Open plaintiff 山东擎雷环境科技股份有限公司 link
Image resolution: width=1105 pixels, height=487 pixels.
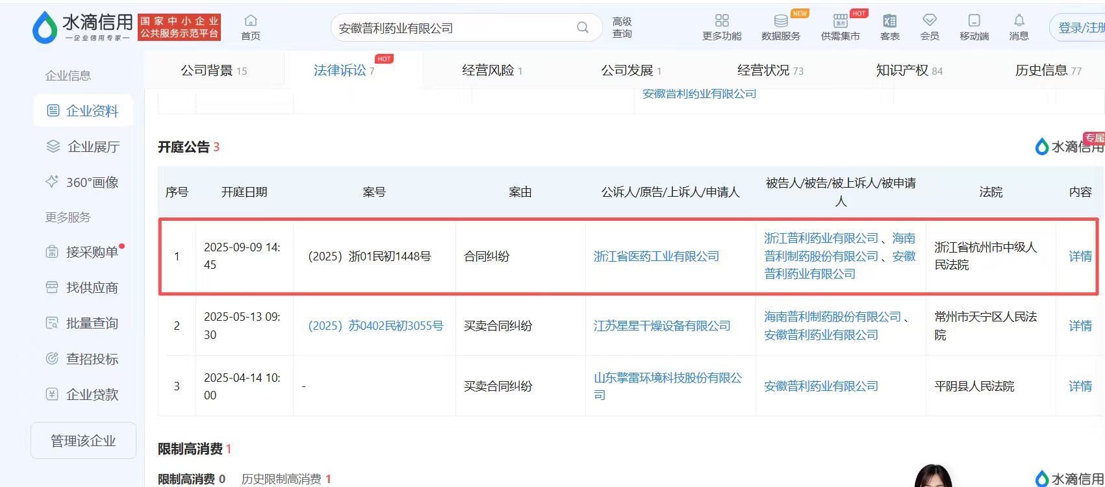point(667,386)
